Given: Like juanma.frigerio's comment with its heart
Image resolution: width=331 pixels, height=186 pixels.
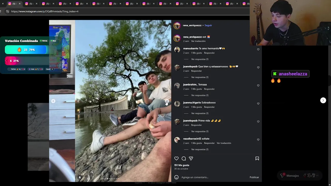Looking at the screenshot, I should (258, 104).
